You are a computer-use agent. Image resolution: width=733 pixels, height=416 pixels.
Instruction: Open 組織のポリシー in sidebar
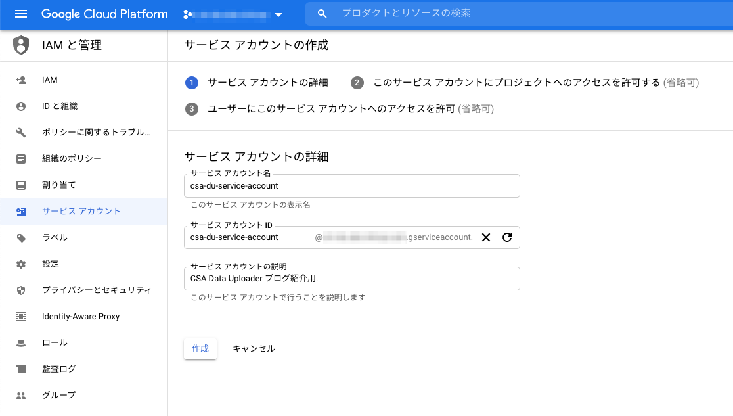tap(83, 158)
